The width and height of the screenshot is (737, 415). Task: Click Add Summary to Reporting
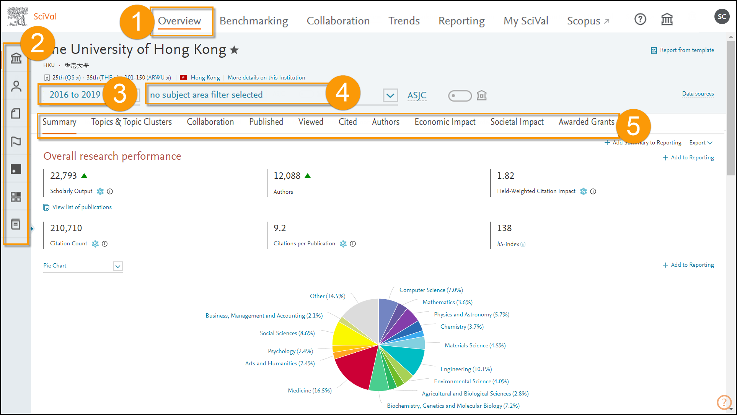643,143
